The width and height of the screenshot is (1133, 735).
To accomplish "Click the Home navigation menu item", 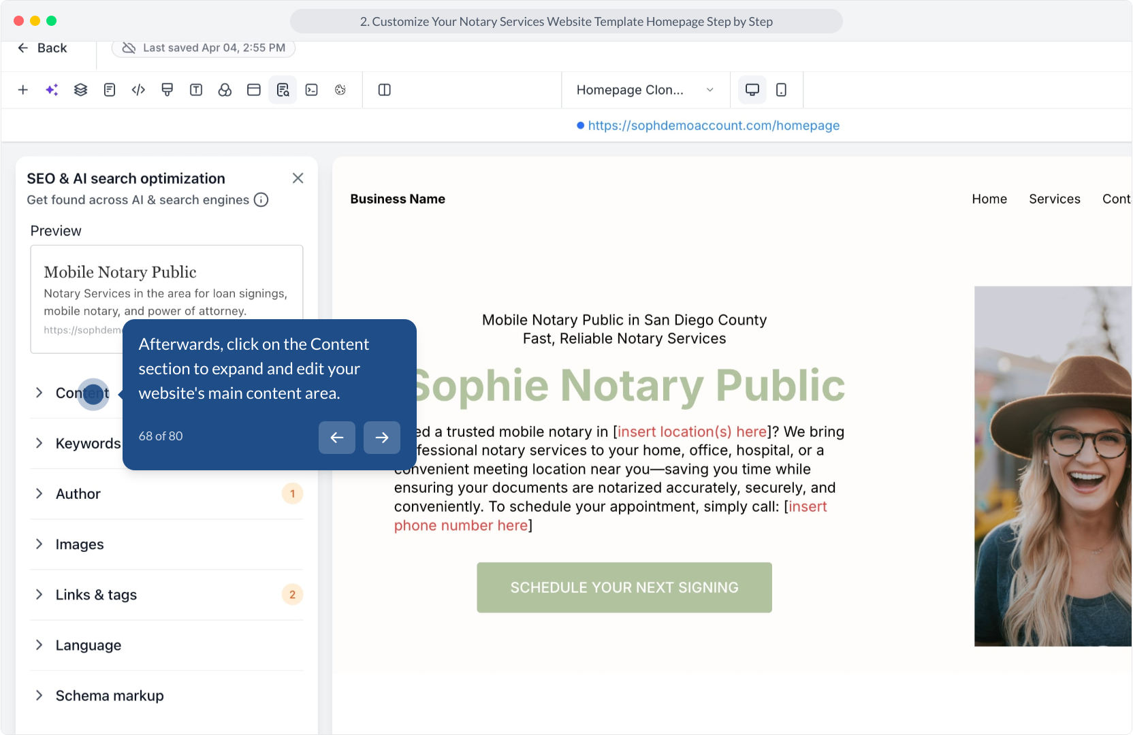I will [x=989, y=199].
